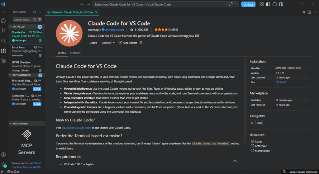Toggle the Auto Update checkbox
Viewport: 319px width, 174px height.
pos(120,42)
